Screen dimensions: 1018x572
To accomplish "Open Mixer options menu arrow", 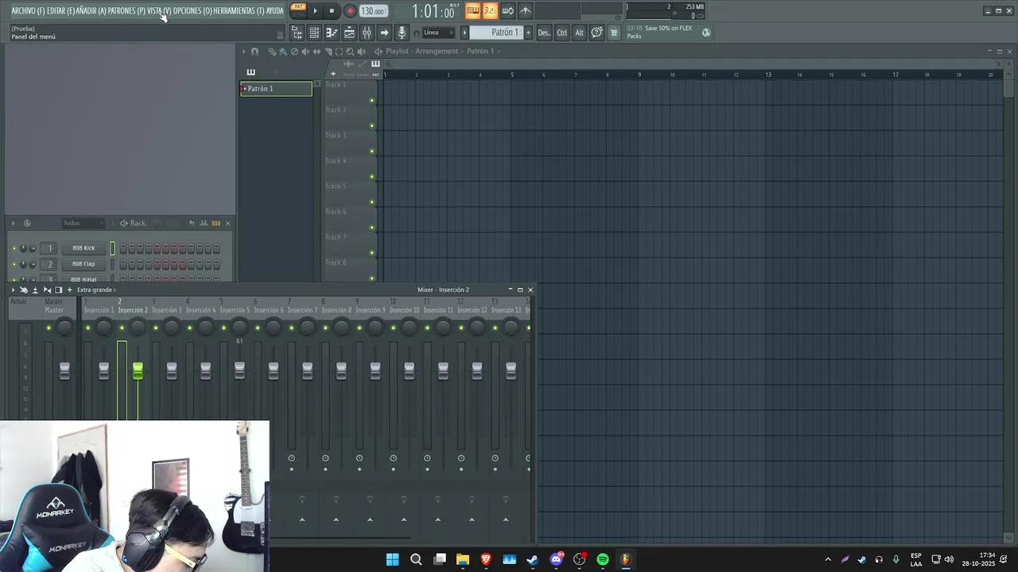I will [13, 290].
